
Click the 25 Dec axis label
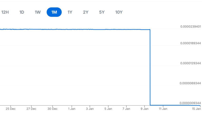(x=11, y=109)
